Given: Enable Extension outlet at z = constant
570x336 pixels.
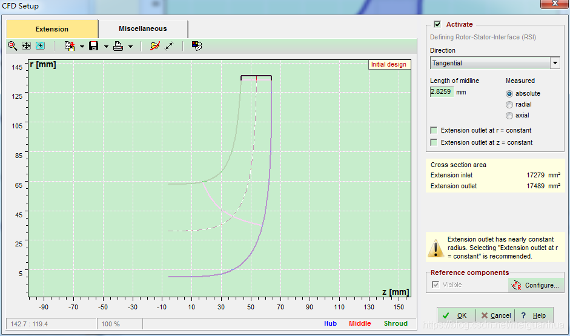Looking at the screenshot, I should 434,142.
